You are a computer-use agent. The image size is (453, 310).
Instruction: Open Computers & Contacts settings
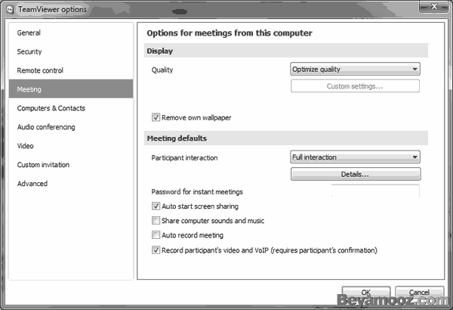[51, 108]
